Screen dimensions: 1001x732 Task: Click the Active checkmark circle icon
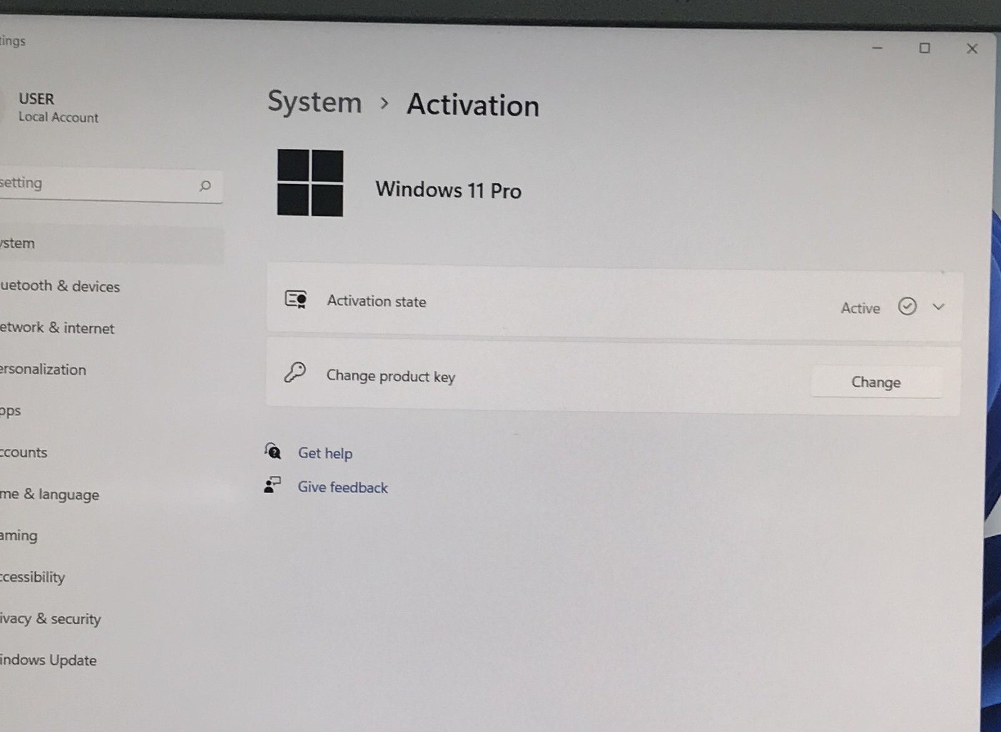click(x=907, y=306)
